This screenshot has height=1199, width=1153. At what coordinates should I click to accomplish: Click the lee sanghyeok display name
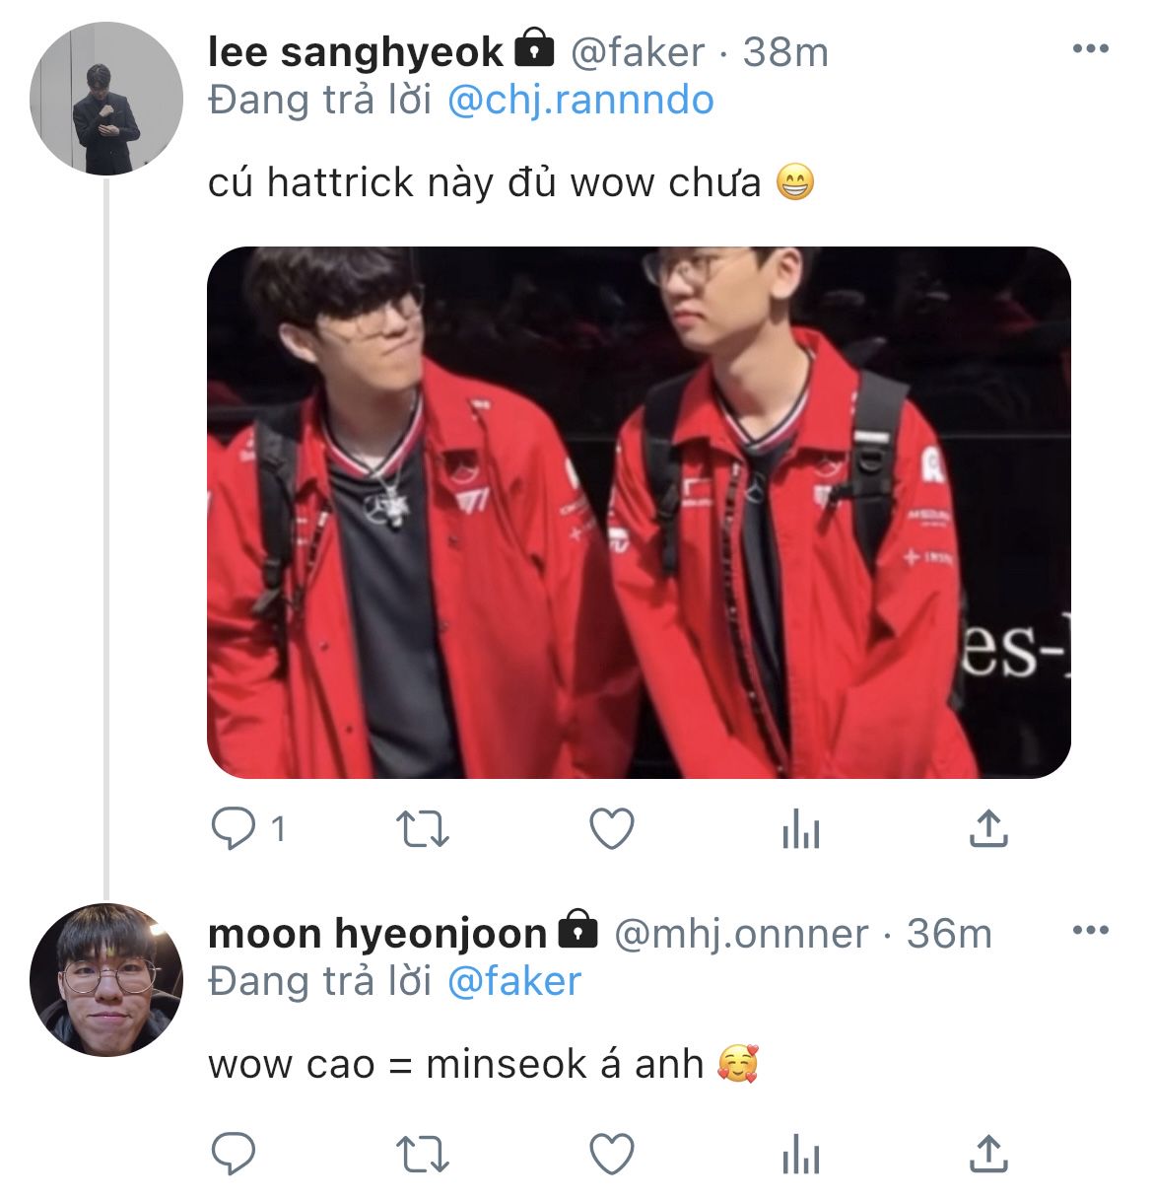coord(355,51)
